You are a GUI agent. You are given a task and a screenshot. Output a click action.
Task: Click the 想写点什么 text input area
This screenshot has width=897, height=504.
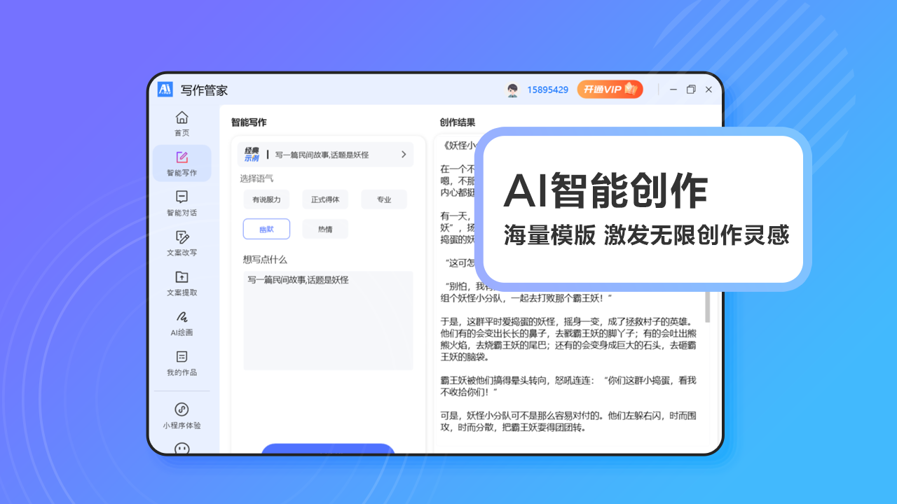pos(328,321)
